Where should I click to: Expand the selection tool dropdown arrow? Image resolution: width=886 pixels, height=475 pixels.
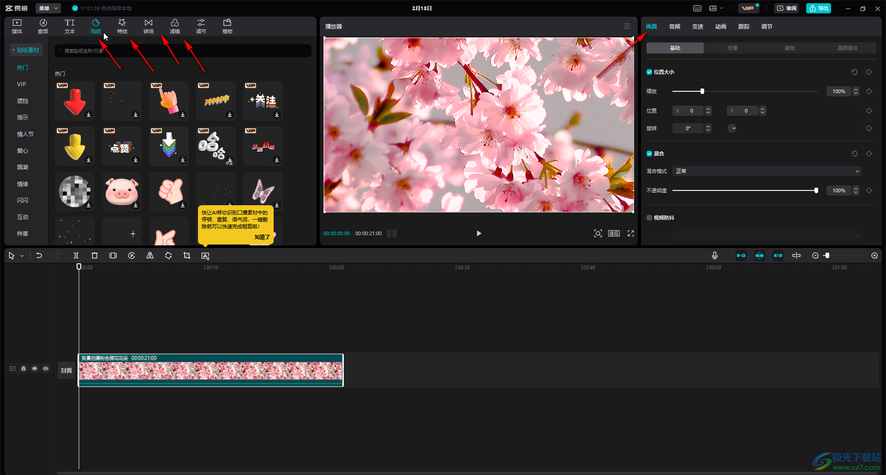22,256
